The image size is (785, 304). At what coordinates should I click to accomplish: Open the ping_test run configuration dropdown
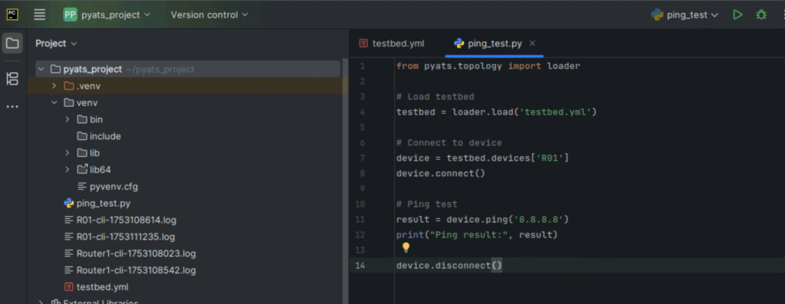point(685,15)
